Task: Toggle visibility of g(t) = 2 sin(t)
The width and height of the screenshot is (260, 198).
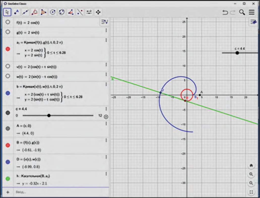Action: tap(8, 32)
